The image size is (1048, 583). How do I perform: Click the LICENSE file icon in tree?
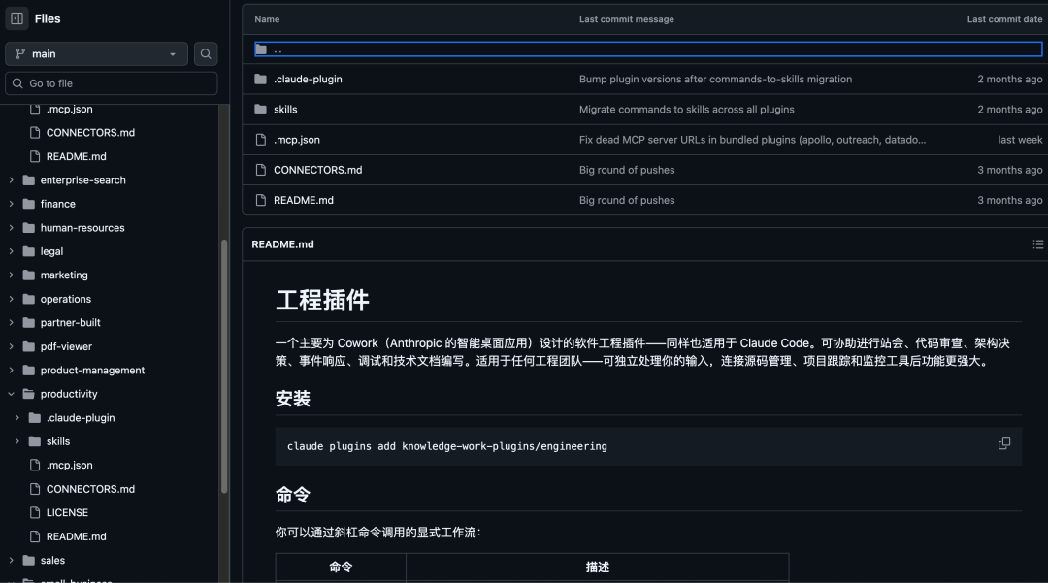(35, 513)
